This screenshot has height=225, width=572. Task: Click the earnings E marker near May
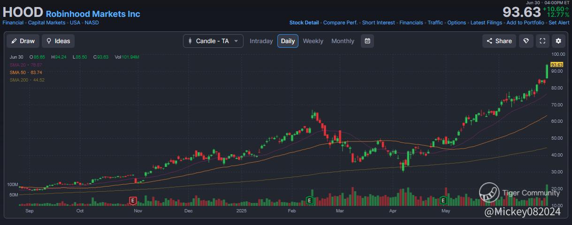pos(443,201)
